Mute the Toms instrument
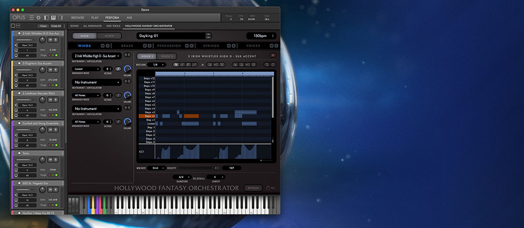Viewport: 524px width, 228px height. [50, 160]
